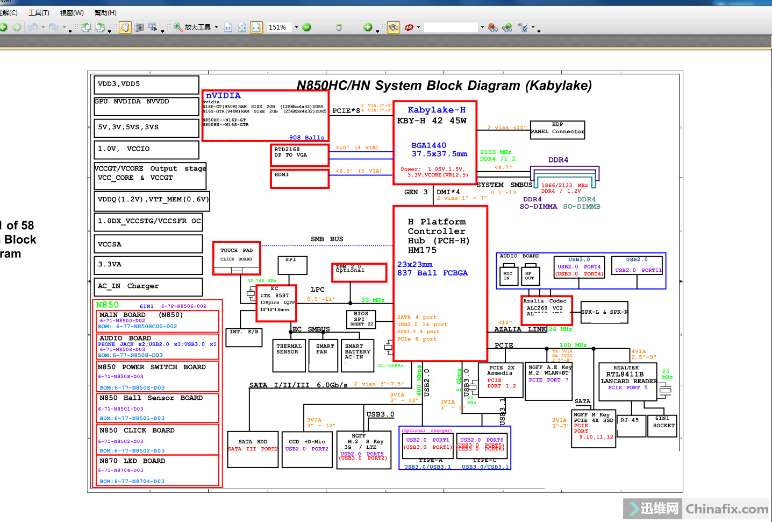Open the 幫助(H) Help menu
The height and width of the screenshot is (522, 772).
point(105,12)
